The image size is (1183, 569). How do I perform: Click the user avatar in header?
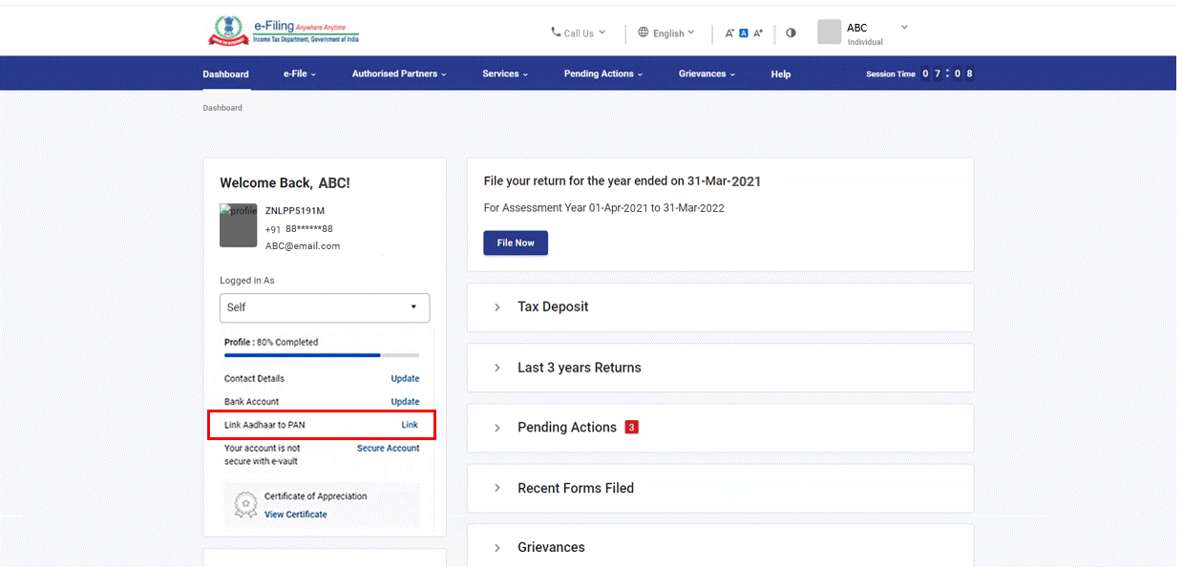tap(829, 32)
